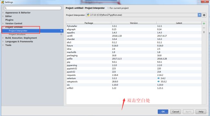Select the pywin32 package row
Viewport: 210px width, 116px height.
134,72
